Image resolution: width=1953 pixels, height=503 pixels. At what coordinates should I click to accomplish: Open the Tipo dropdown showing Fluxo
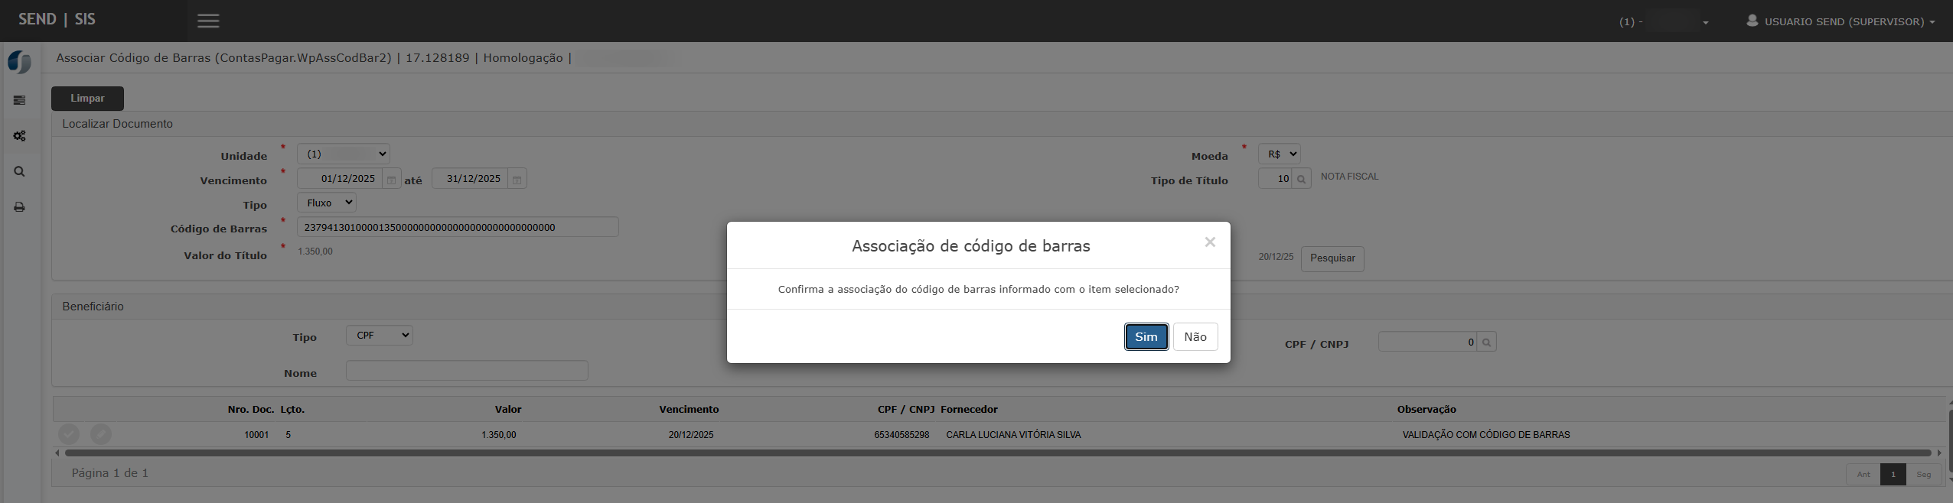click(x=327, y=203)
